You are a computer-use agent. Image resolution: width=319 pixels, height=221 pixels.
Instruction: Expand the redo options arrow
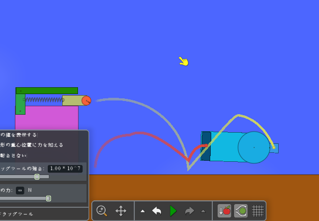203,211
